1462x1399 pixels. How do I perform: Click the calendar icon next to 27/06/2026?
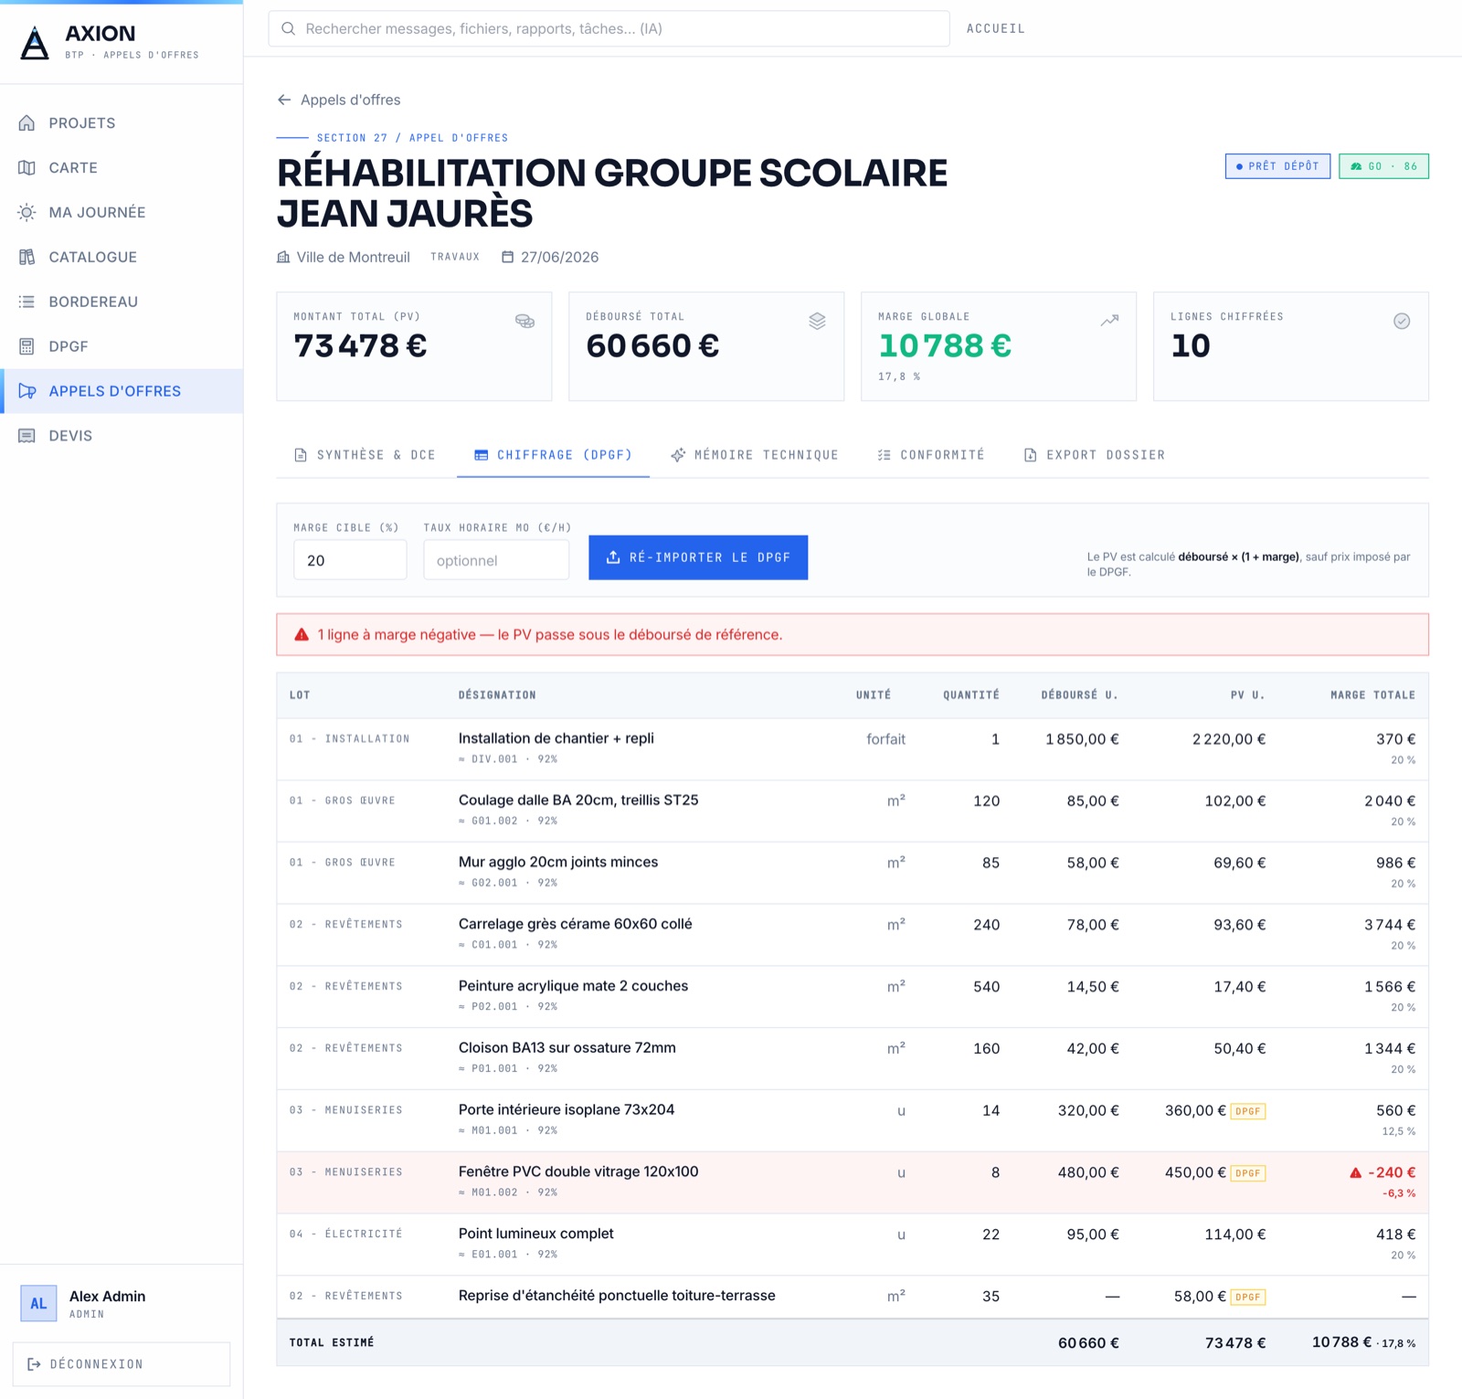pyautogui.click(x=508, y=257)
